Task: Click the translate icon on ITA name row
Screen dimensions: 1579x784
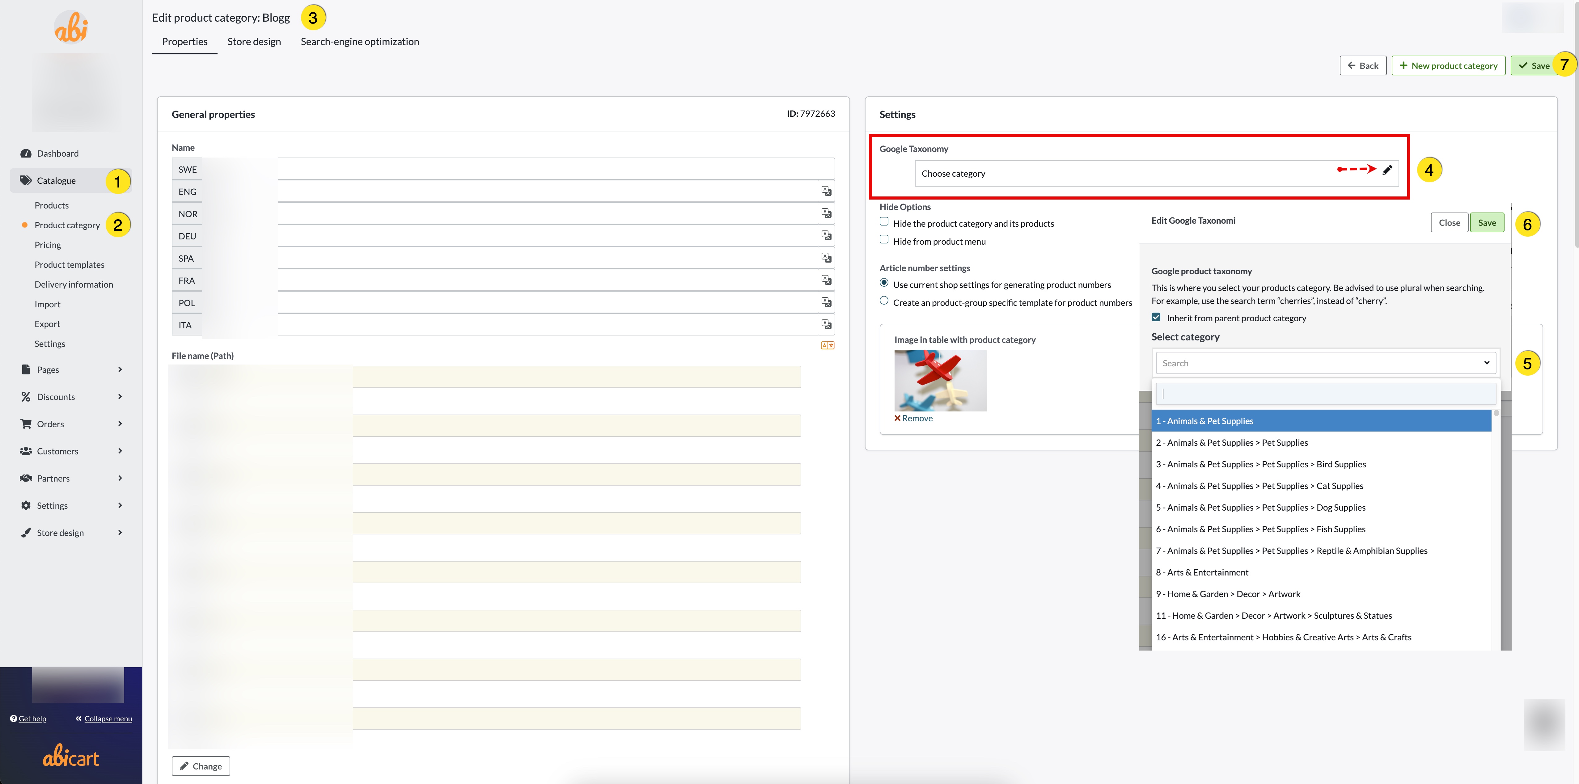Action: (x=826, y=324)
